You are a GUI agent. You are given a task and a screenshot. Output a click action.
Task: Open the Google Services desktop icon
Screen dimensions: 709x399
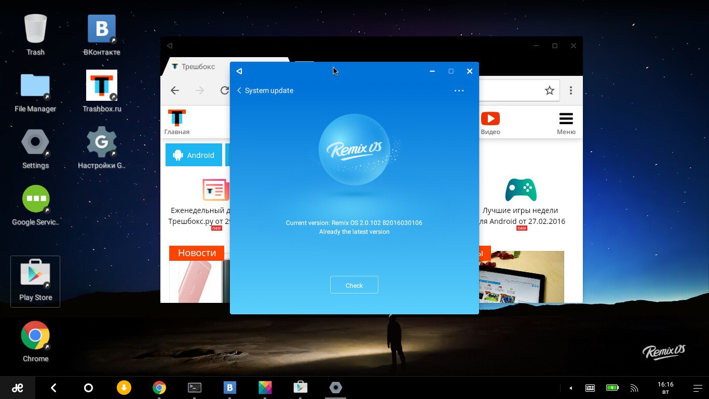click(35, 205)
